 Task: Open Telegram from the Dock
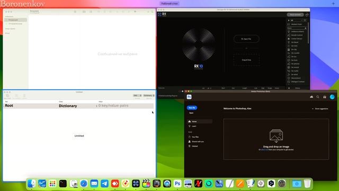[104, 184]
